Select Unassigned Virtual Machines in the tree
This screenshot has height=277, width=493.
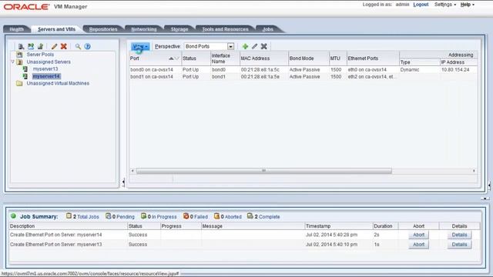58,84
